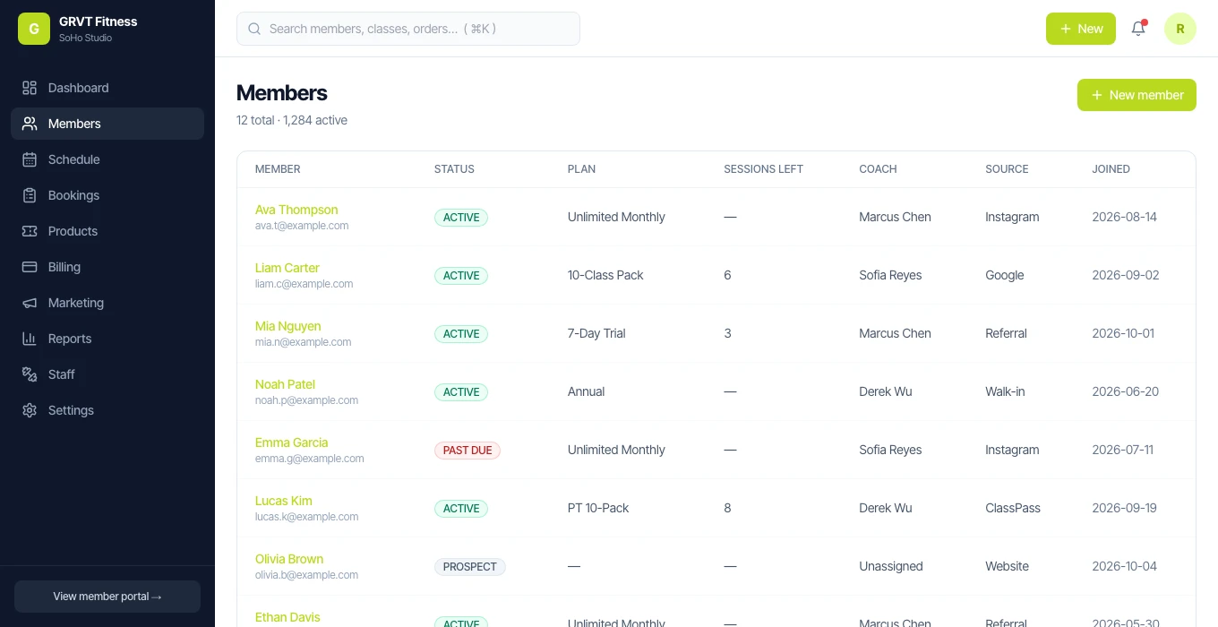Click the Billing card icon
This screenshot has width=1218, height=627.
(x=30, y=267)
